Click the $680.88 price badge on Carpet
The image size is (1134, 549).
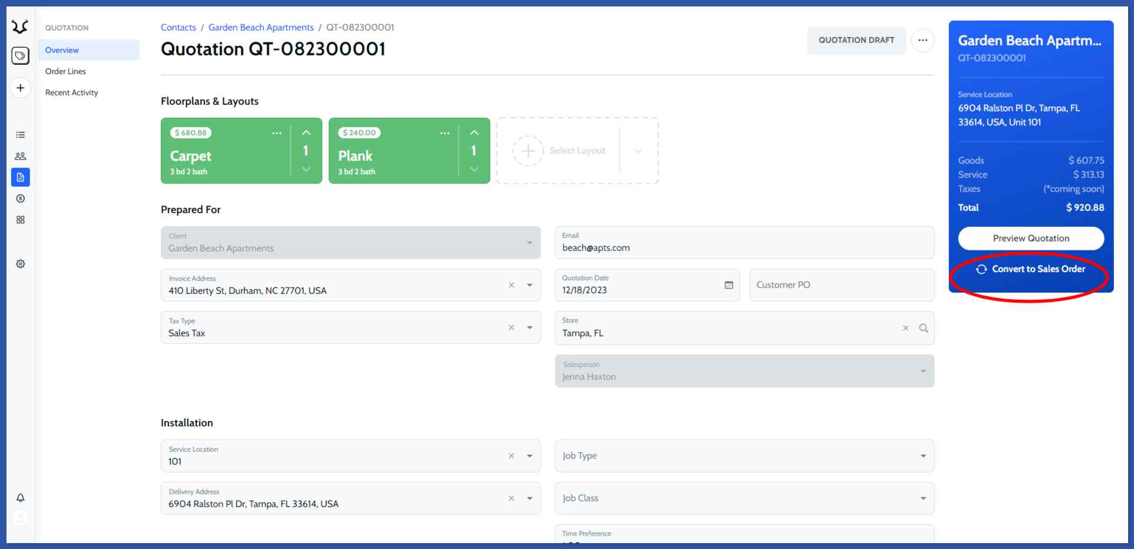pos(191,133)
